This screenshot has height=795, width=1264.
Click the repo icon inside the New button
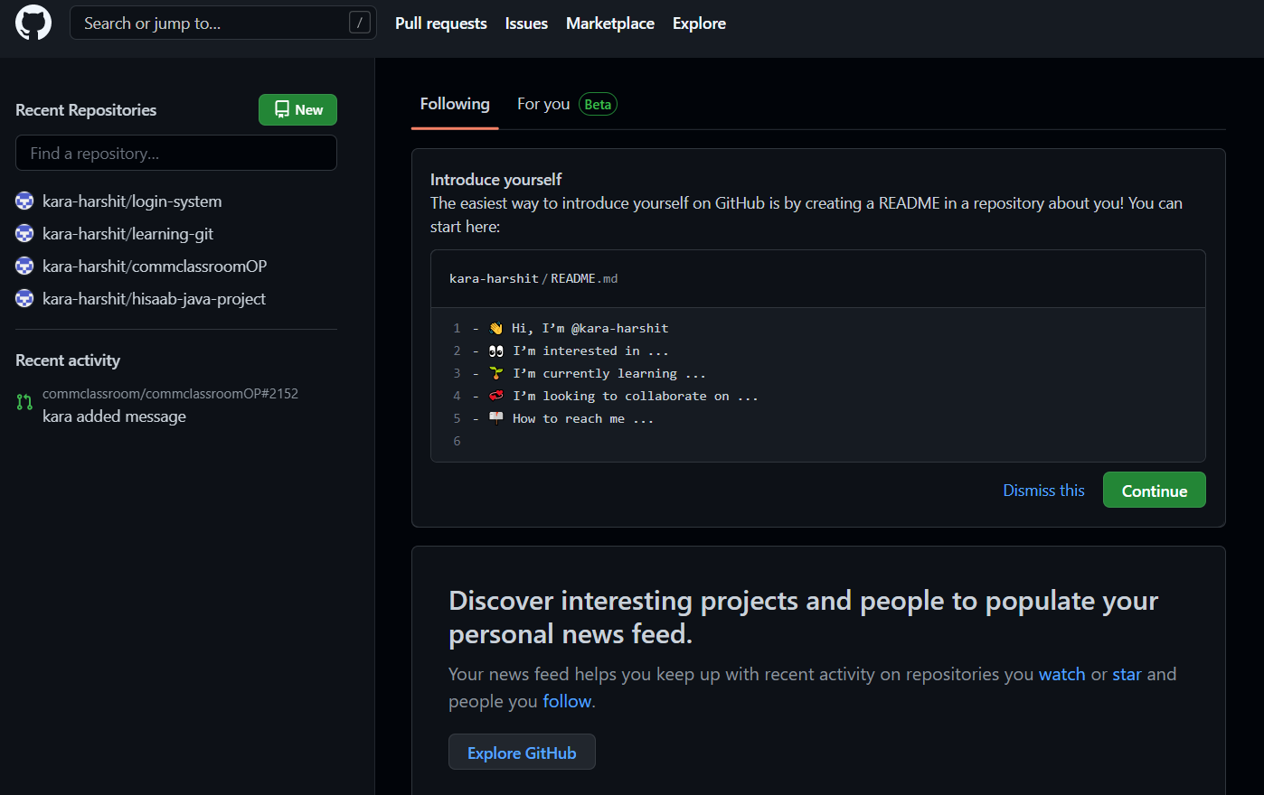[x=282, y=109]
